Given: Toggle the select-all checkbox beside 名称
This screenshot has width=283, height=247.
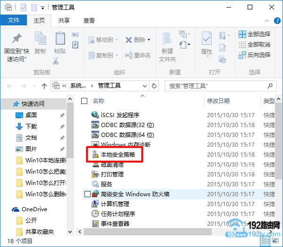Looking at the screenshot, I should (x=84, y=101).
